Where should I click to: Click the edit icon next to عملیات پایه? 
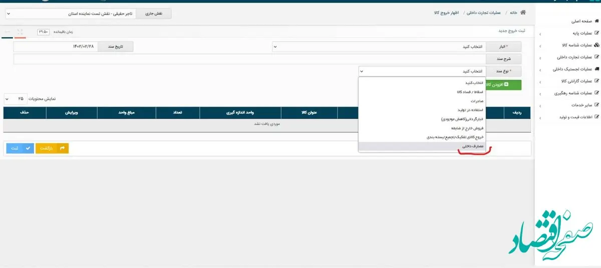tap(596, 34)
